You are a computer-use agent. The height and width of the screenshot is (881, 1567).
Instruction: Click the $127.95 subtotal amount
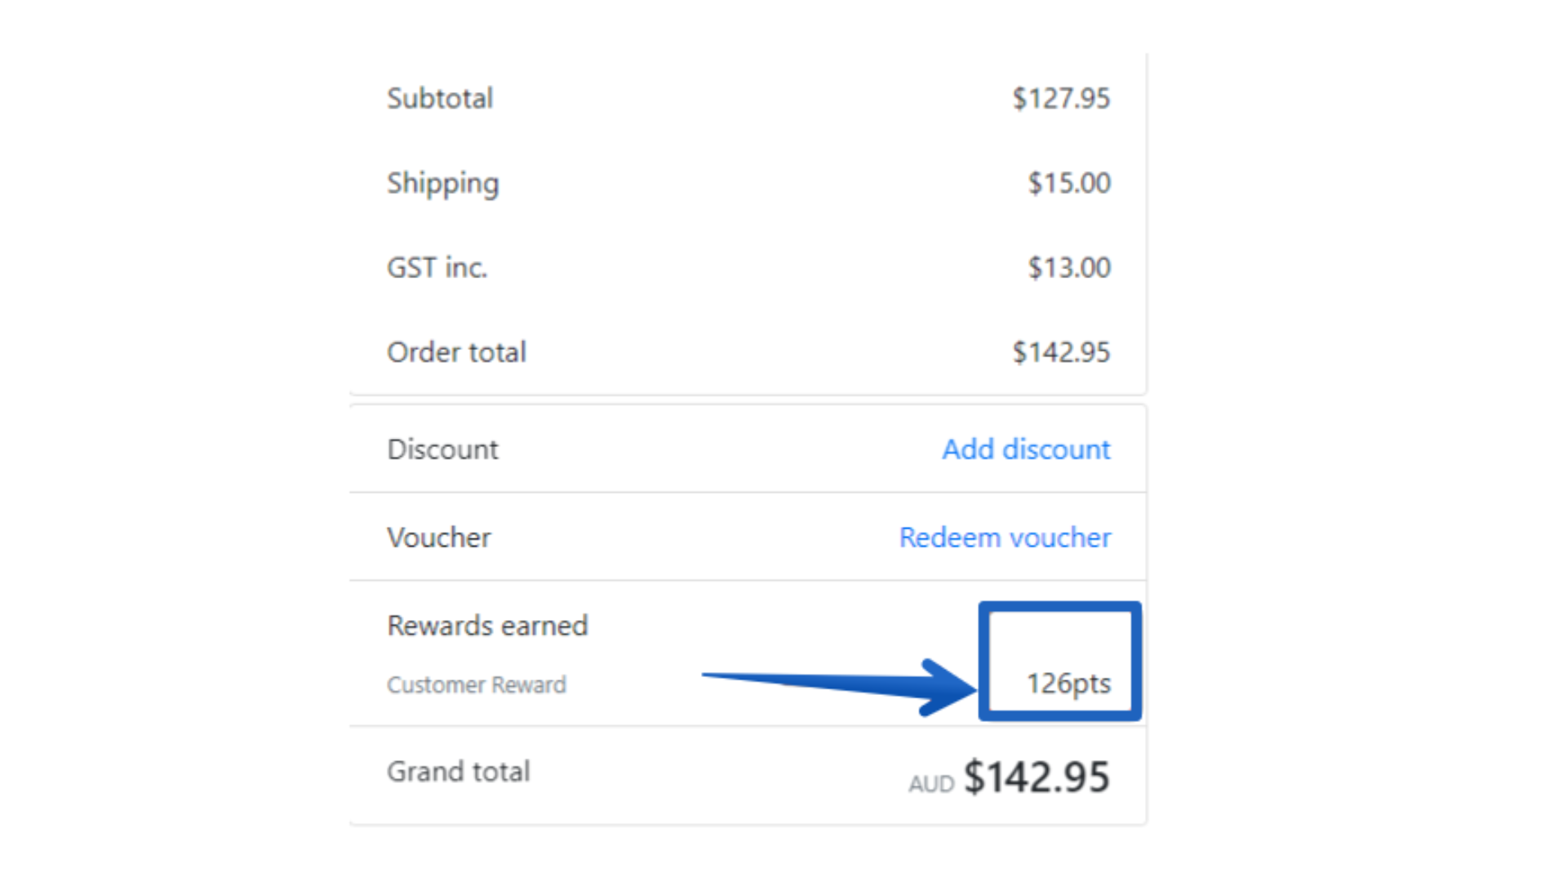pyautogui.click(x=1061, y=99)
